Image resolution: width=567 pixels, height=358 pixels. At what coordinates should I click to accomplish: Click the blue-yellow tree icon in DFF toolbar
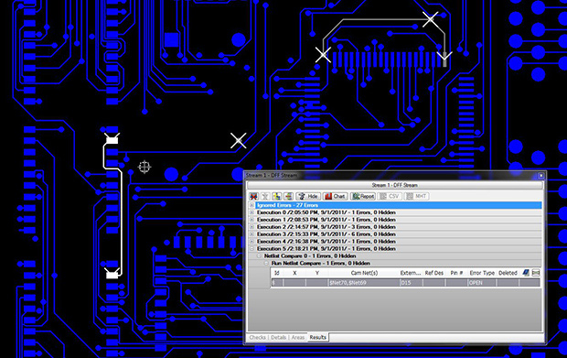pos(276,196)
